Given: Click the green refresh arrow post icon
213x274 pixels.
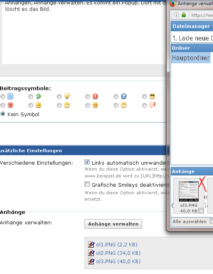Looking at the screenshot, I should [x=38, y=96].
